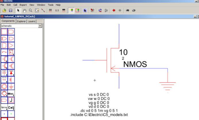Viewport: 199px width, 120px height.
Task: Click the Open Library folder icon
Action: 4,10
